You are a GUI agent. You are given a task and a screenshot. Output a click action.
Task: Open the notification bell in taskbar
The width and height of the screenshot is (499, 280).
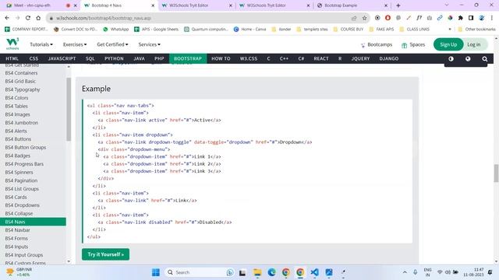pyautogui.click(x=490, y=272)
